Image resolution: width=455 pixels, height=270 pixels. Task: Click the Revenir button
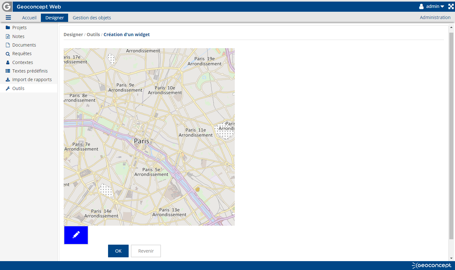pos(146,251)
